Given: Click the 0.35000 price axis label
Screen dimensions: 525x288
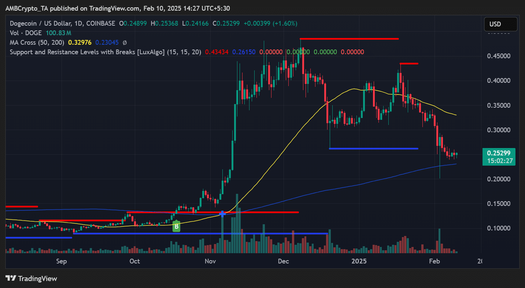Looking at the screenshot, I should [499, 106].
